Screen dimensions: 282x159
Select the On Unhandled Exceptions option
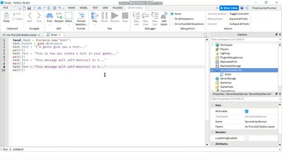coord(172,24)
